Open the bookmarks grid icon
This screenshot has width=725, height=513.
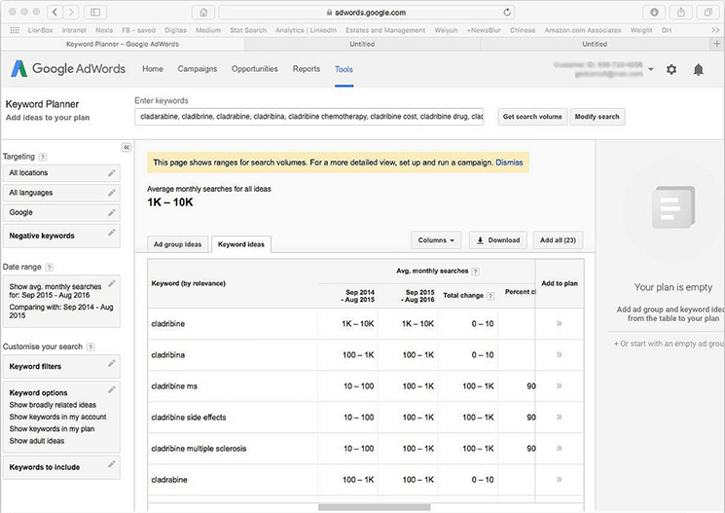pyautogui.click(x=15, y=30)
